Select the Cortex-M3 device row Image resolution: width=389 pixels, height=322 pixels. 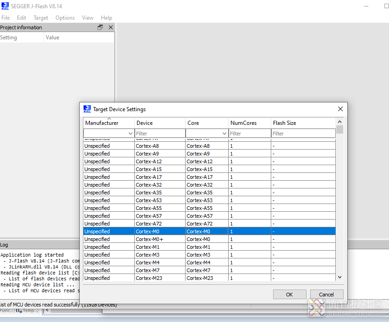pyautogui.click(x=209, y=255)
